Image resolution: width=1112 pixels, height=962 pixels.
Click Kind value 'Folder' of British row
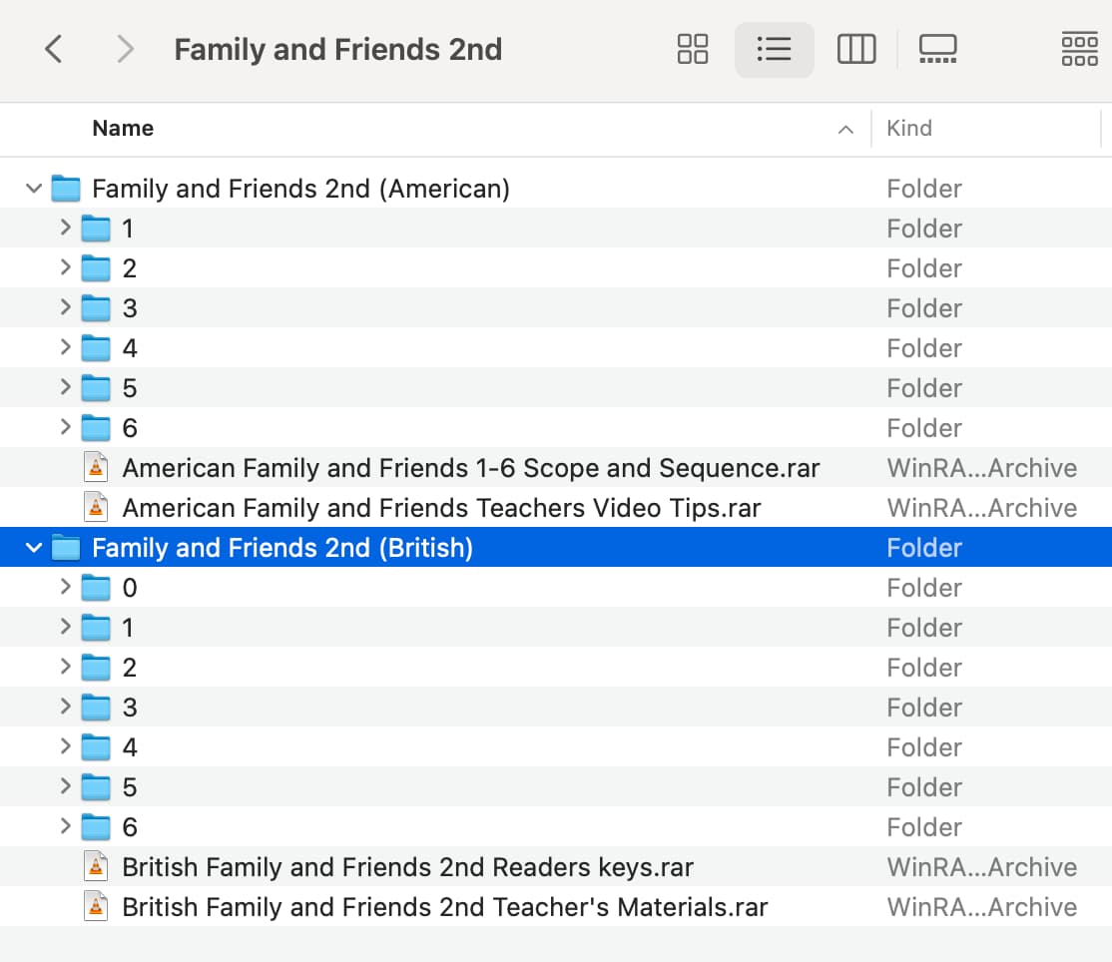(x=924, y=547)
